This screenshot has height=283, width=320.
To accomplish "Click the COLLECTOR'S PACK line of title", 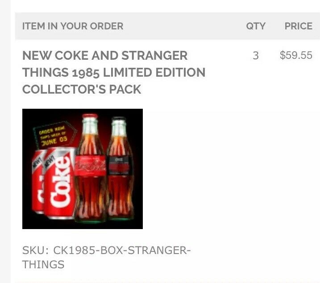I will (82, 89).
